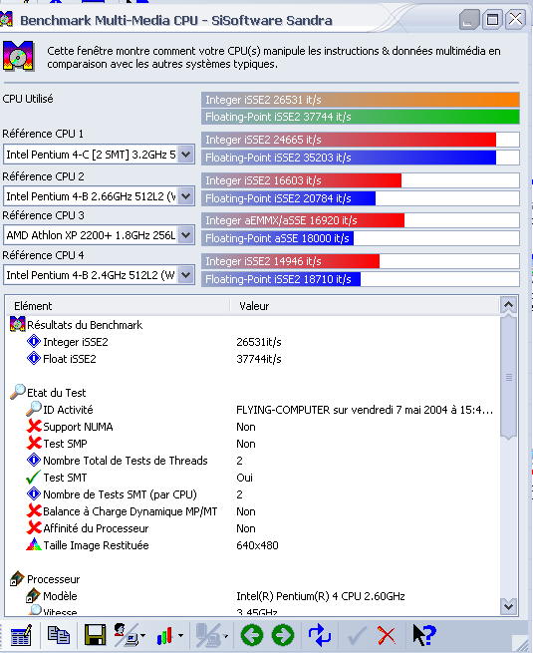Select Nombre de Tests SMT (par CPU) row
The width and height of the screenshot is (533, 653).
click(x=252, y=494)
